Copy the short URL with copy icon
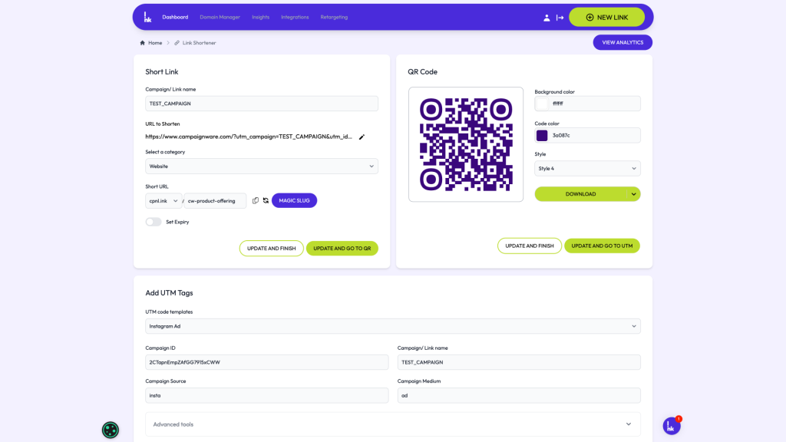This screenshot has width=786, height=442. 256,200
